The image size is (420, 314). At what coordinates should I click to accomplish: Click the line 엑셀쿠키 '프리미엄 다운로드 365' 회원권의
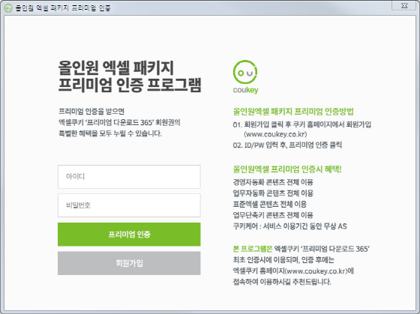(x=119, y=123)
